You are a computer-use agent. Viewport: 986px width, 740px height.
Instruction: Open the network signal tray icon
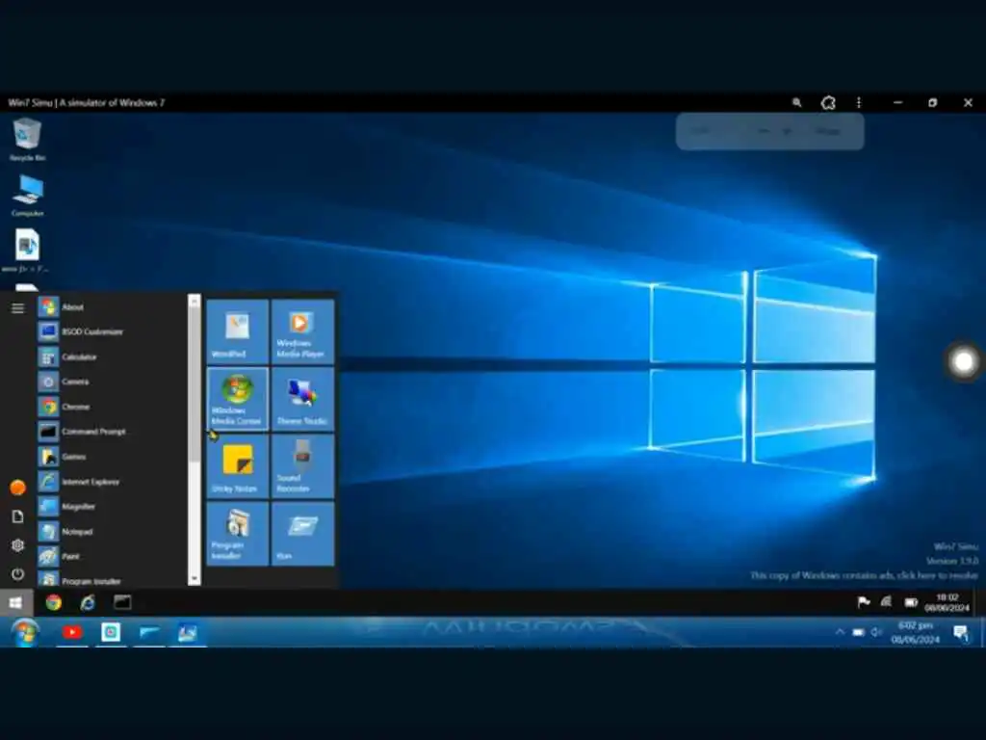[886, 602]
